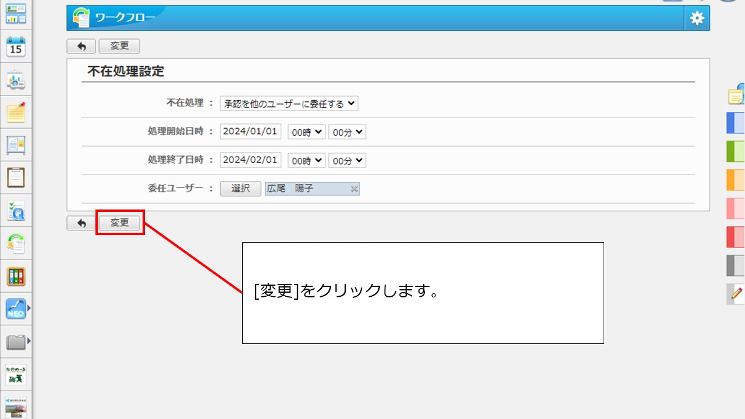Click 選択 to choose a delegate user

[240, 189]
